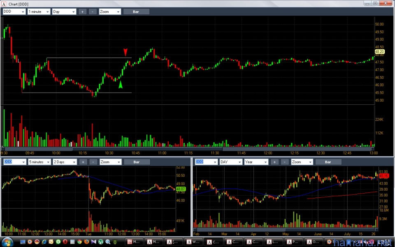Image resolution: width=395 pixels, height=247 pixels.
Task: Switch to the 'P...' taskbar window
Action: pos(293,242)
